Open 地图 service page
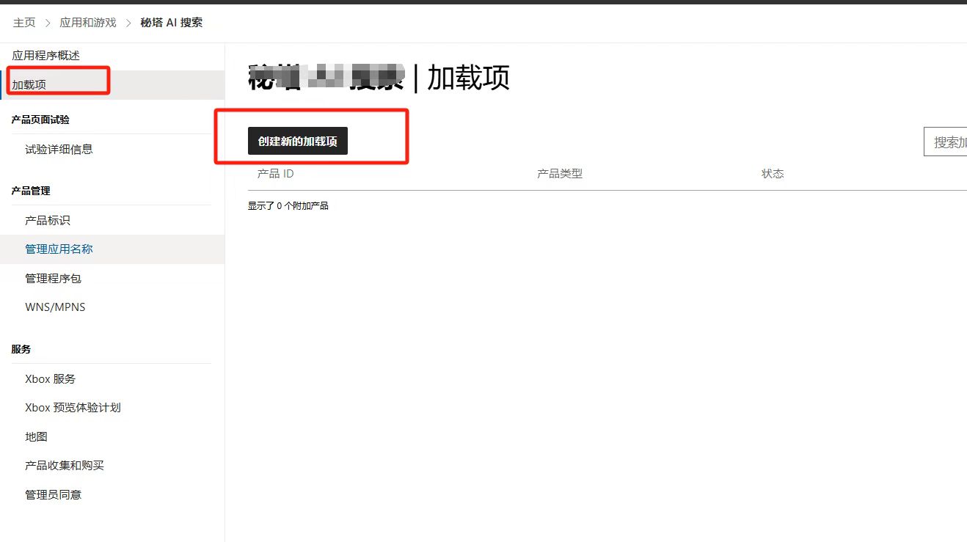This screenshot has width=967, height=542. click(36, 437)
